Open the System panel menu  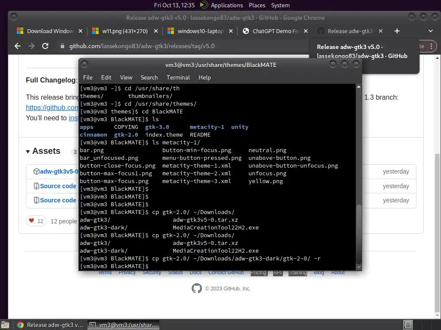280,5
